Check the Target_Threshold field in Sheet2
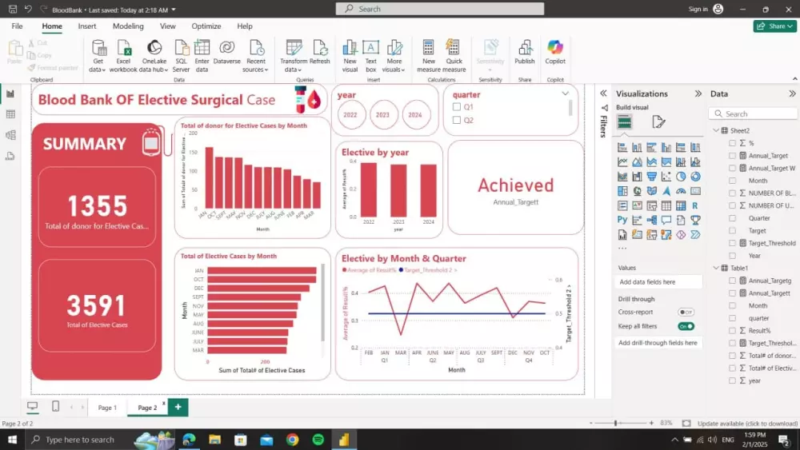This screenshot has height=450, width=800. pyautogui.click(x=732, y=243)
